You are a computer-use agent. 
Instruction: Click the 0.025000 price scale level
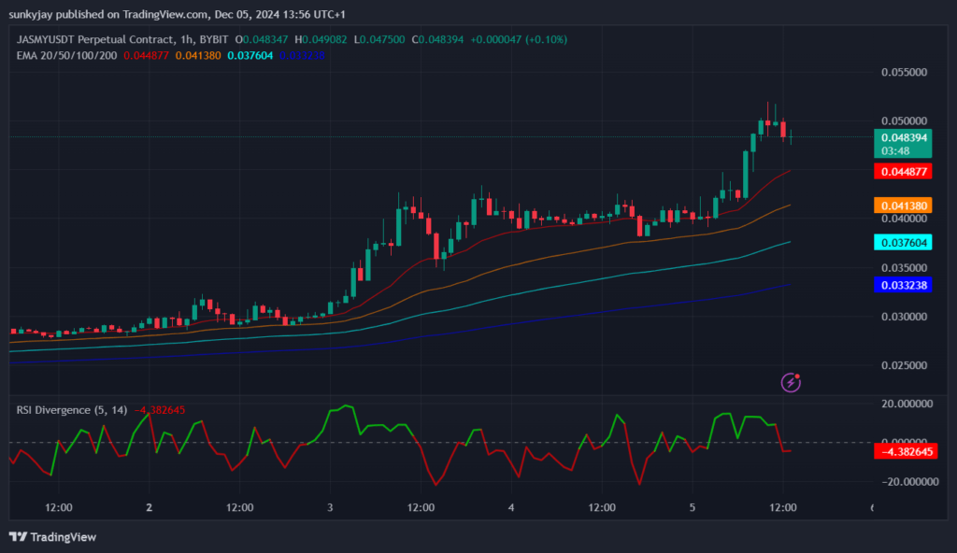coord(904,365)
